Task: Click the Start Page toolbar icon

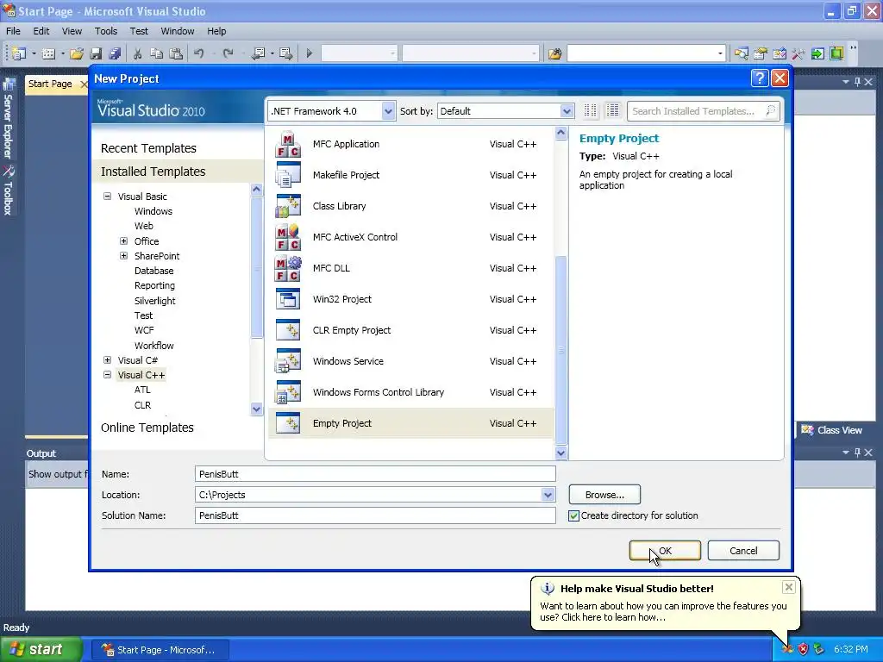Action: [817, 53]
